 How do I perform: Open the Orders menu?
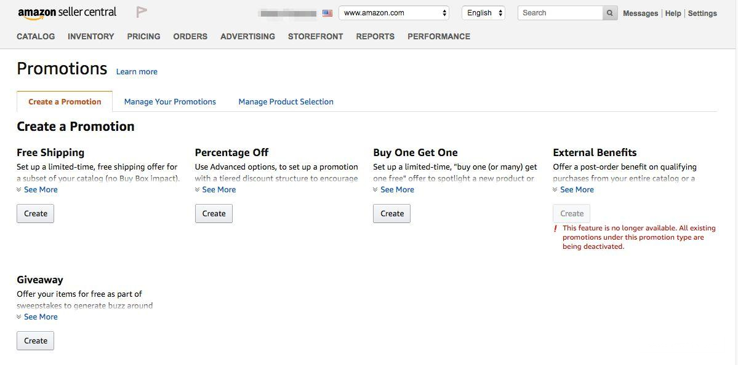(x=190, y=37)
